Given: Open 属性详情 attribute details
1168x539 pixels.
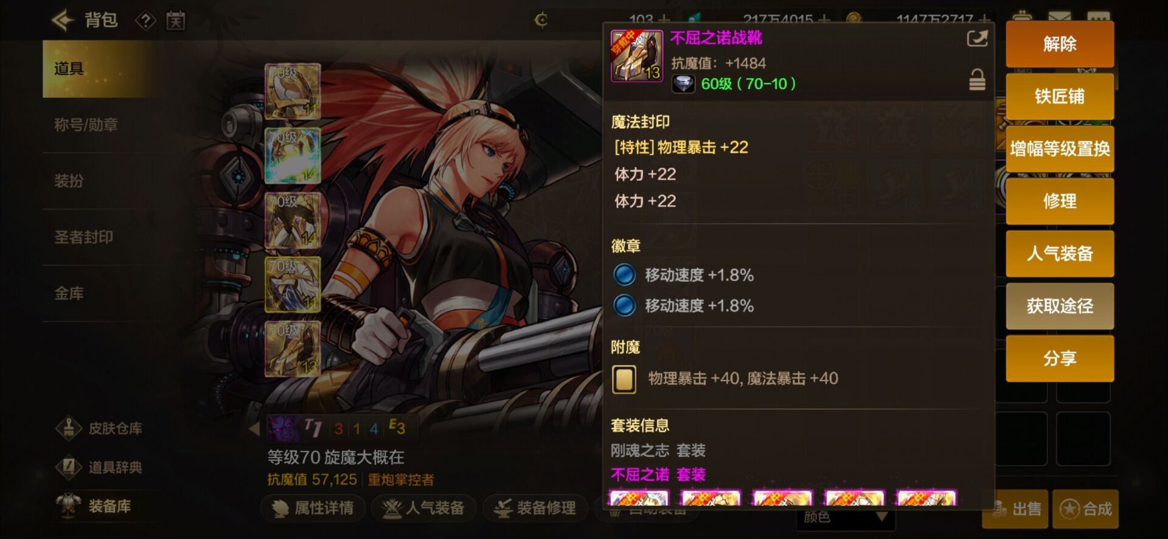Looking at the screenshot, I should click(x=314, y=508).
